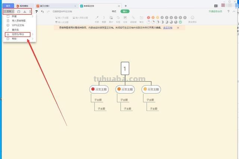
Task: Apply the orange priority 2 marker
Action: (x=153, y=18)
